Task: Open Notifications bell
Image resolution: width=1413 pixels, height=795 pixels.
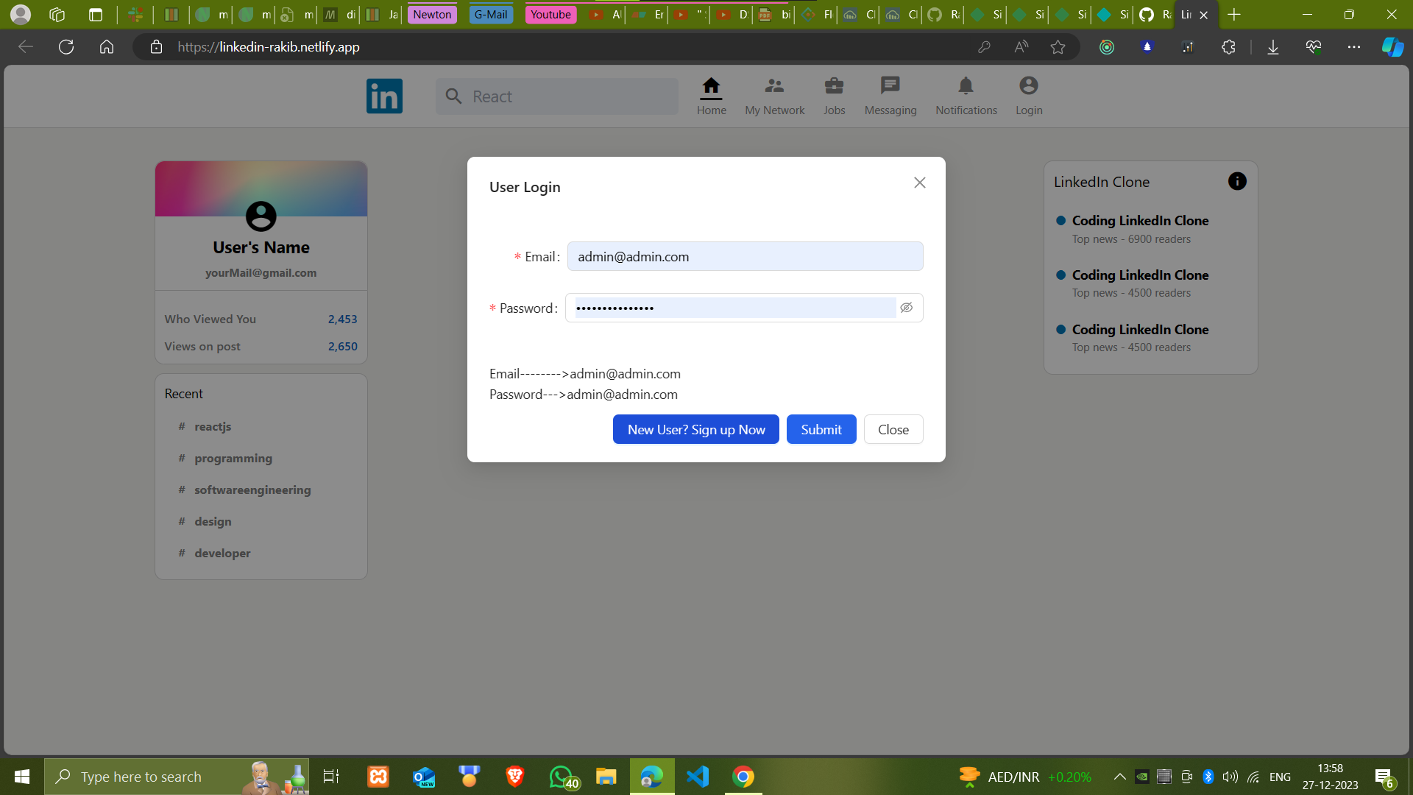Action: 966,96
